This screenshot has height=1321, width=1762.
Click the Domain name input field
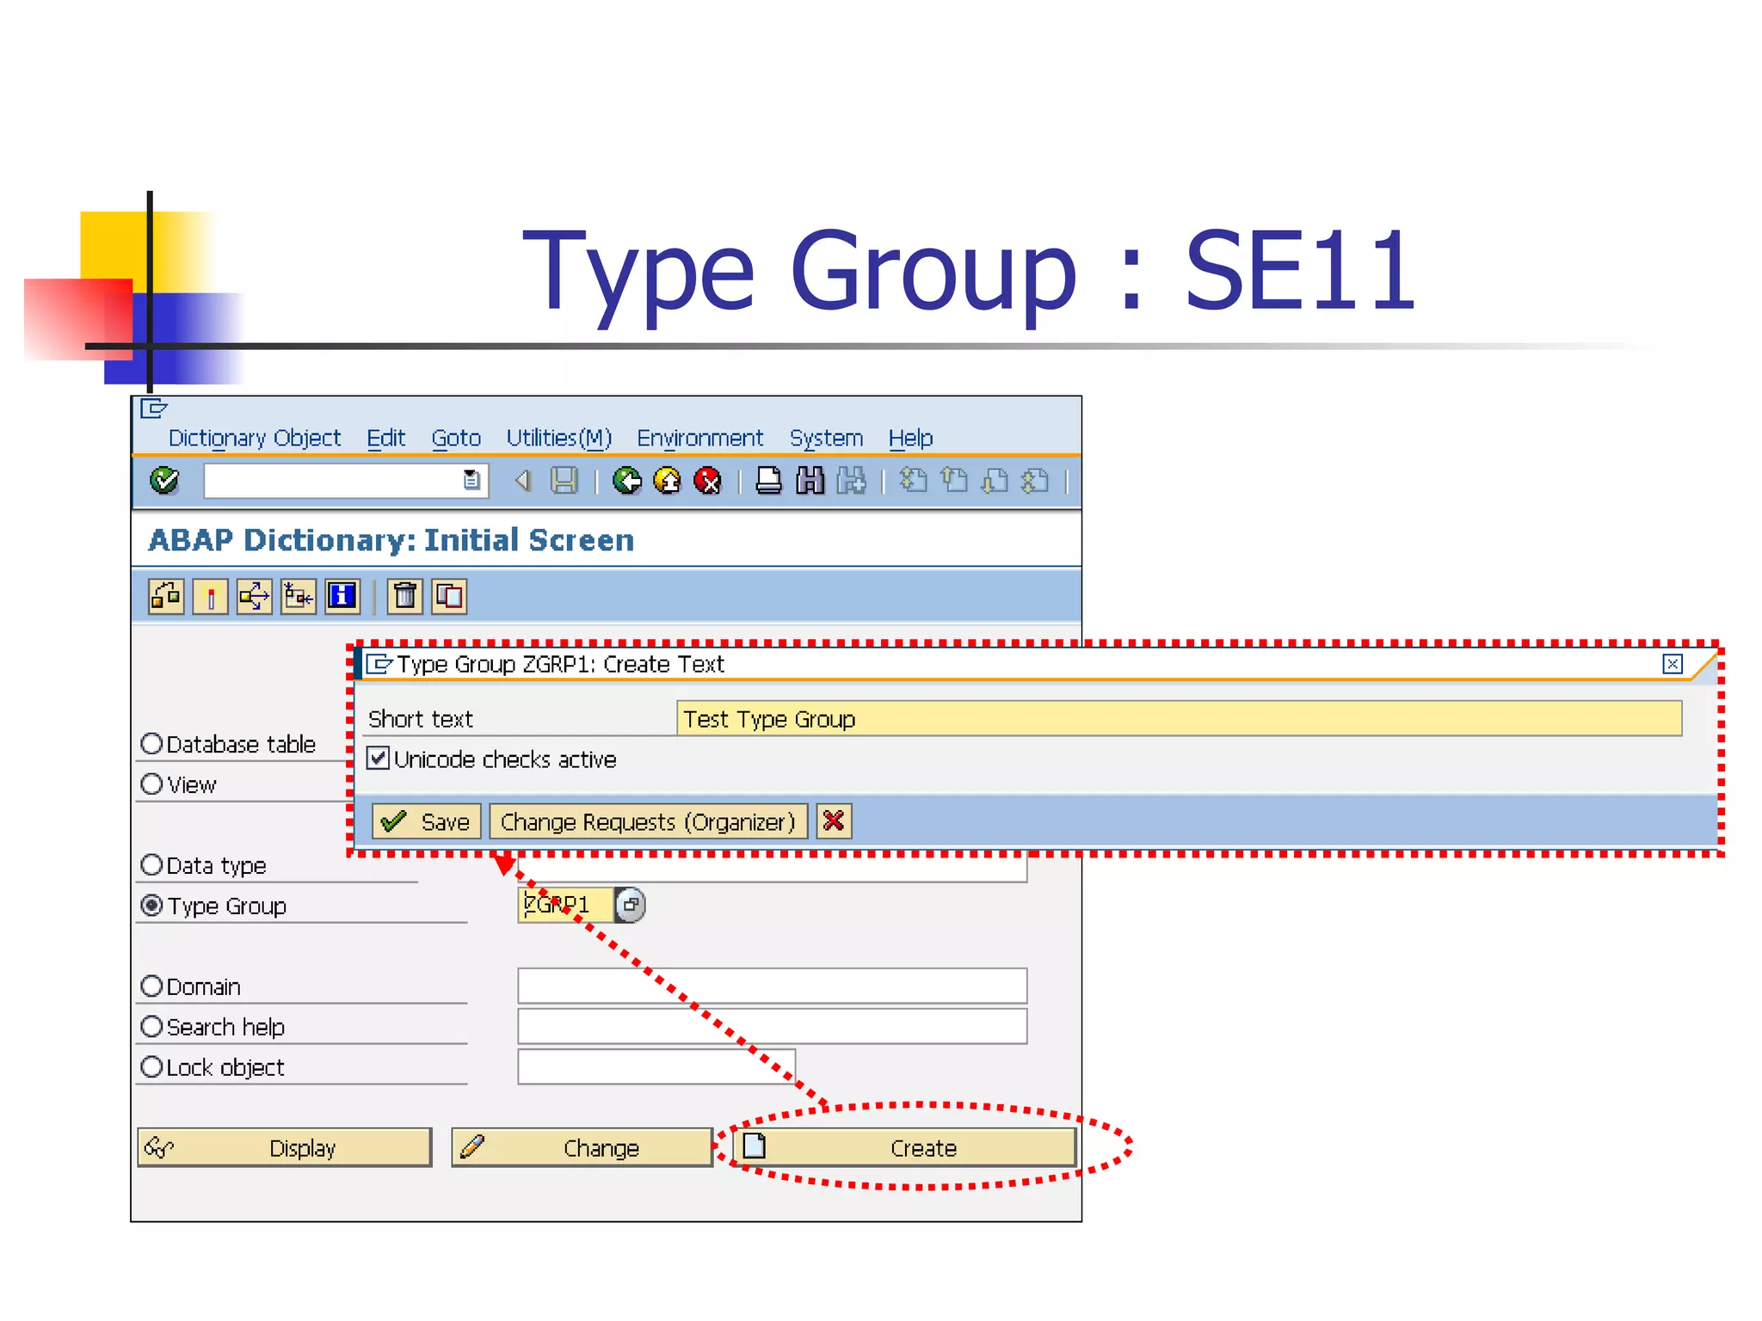[772, 986]
